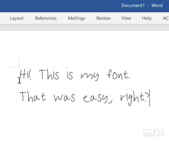This screenshot has width=169, height=141.
Task: Click the handwritten 'Hi!' at document start
Action: (x=26, y=75)
